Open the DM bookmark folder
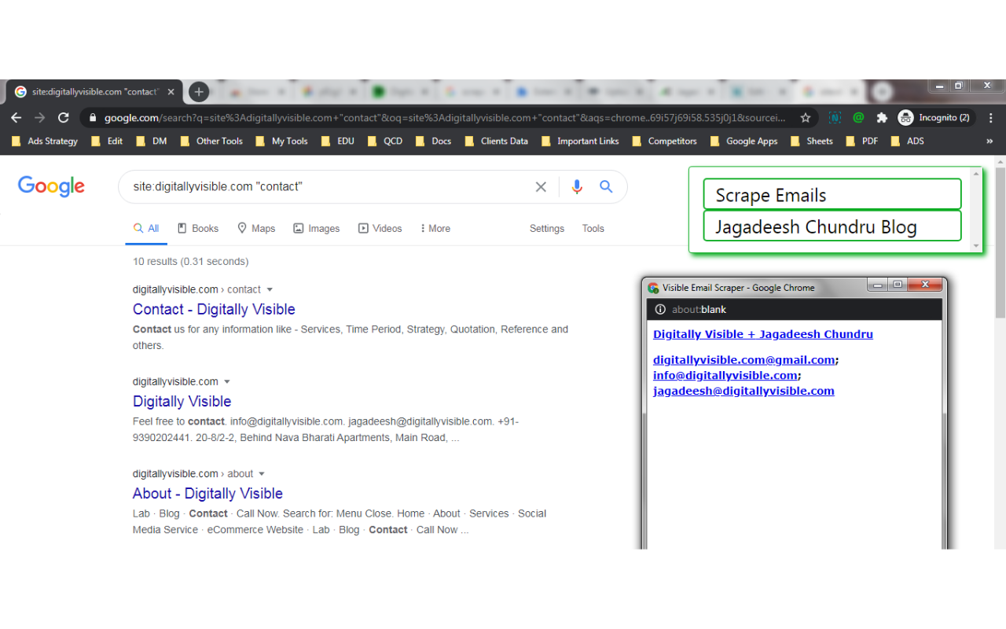Viewport: 1006px width, 629px height. point(152,142)
